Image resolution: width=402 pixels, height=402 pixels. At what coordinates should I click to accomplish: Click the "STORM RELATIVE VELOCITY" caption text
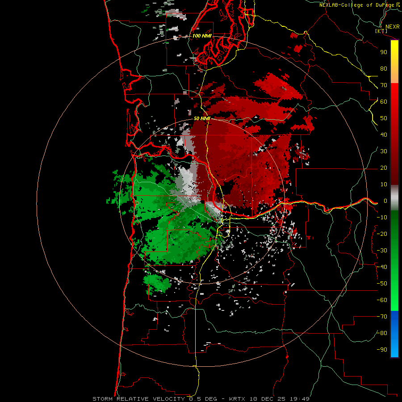138,399
